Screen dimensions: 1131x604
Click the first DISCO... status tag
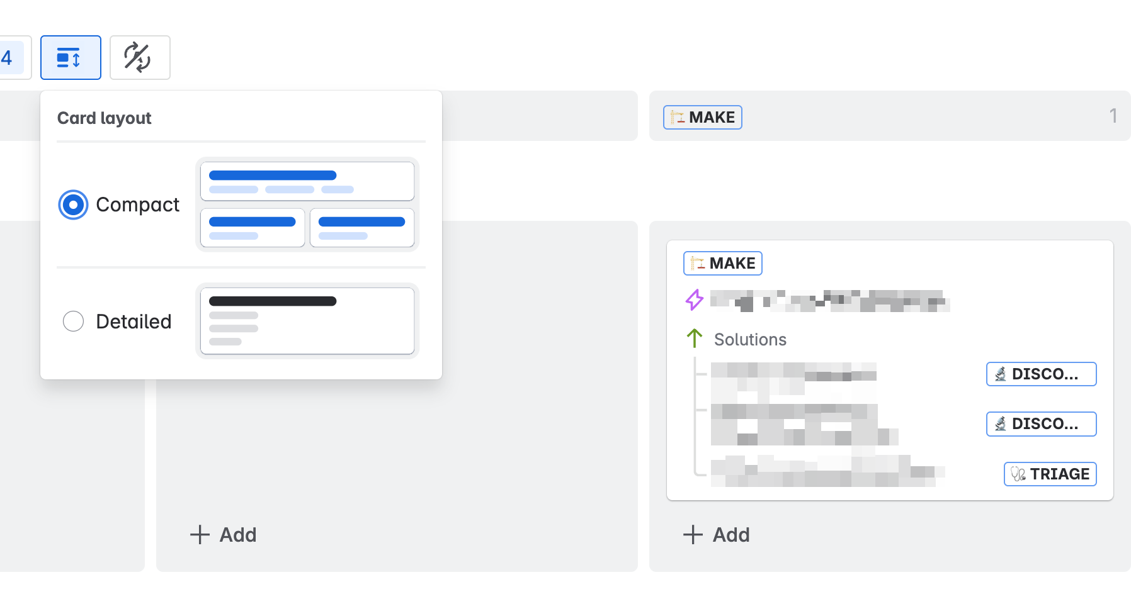click(1042, 374)
